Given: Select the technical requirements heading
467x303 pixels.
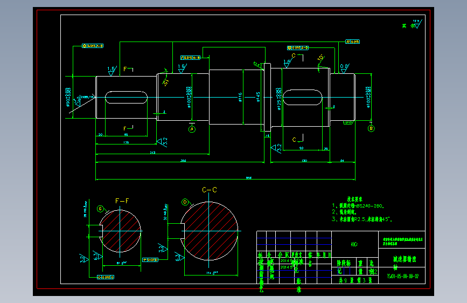Looking at the screenshot, I should [355, 199].
